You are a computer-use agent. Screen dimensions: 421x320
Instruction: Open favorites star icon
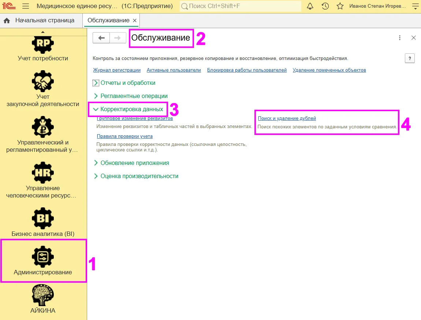click(x=340, y=6)
